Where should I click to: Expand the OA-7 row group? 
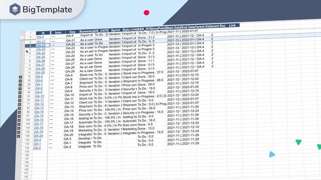(20, 84)
